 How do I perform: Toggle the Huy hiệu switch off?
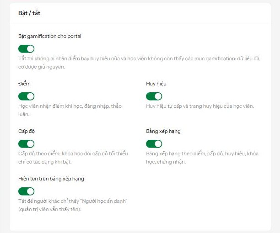[154, 96]
